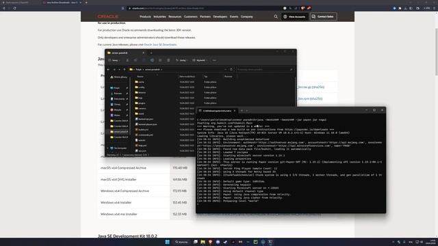438x246 pixels.
Task: Open the File Explorer address bar history chevron
Action: tap(225, 70)
